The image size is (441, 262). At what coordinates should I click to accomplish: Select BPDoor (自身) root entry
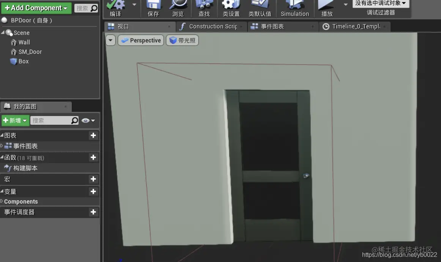[x=31, y=20]
